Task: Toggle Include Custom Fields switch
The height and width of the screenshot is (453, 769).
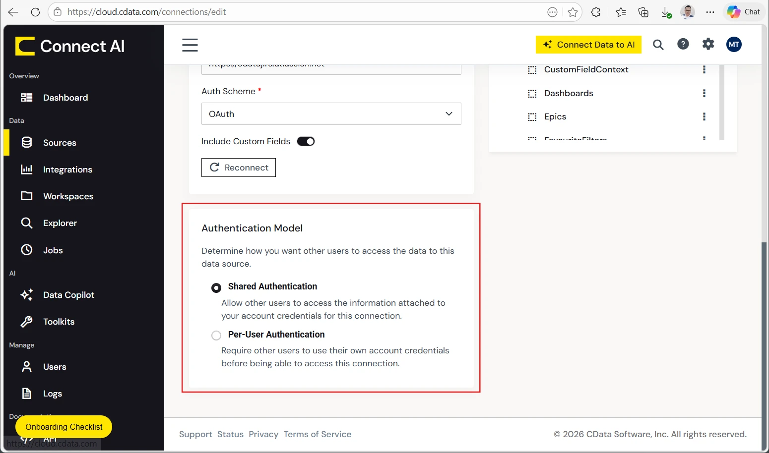Action: pos(306,141)
